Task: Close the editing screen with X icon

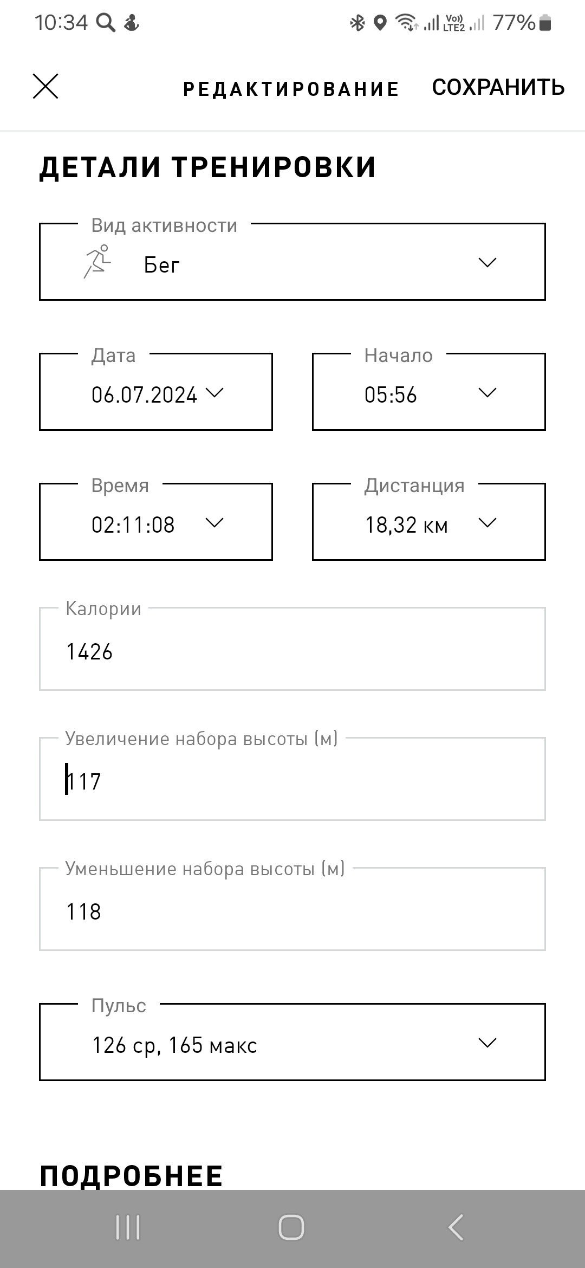Action: click(45, 87)
